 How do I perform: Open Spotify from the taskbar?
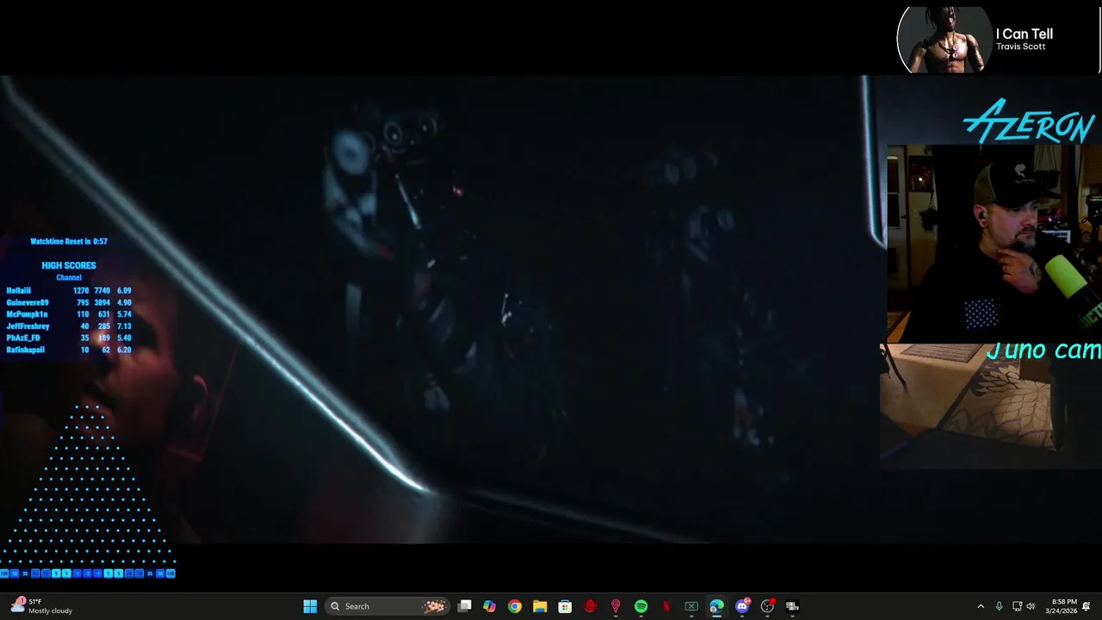click(x=641, y=606)
